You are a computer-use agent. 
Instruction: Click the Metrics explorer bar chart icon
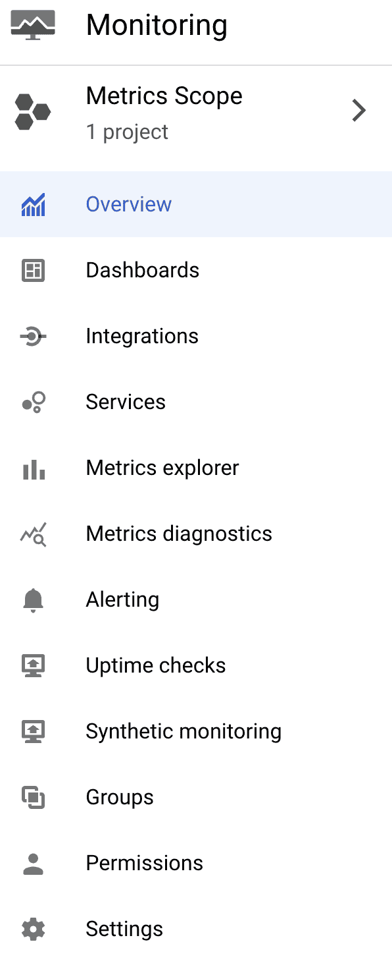pos(34,468)
